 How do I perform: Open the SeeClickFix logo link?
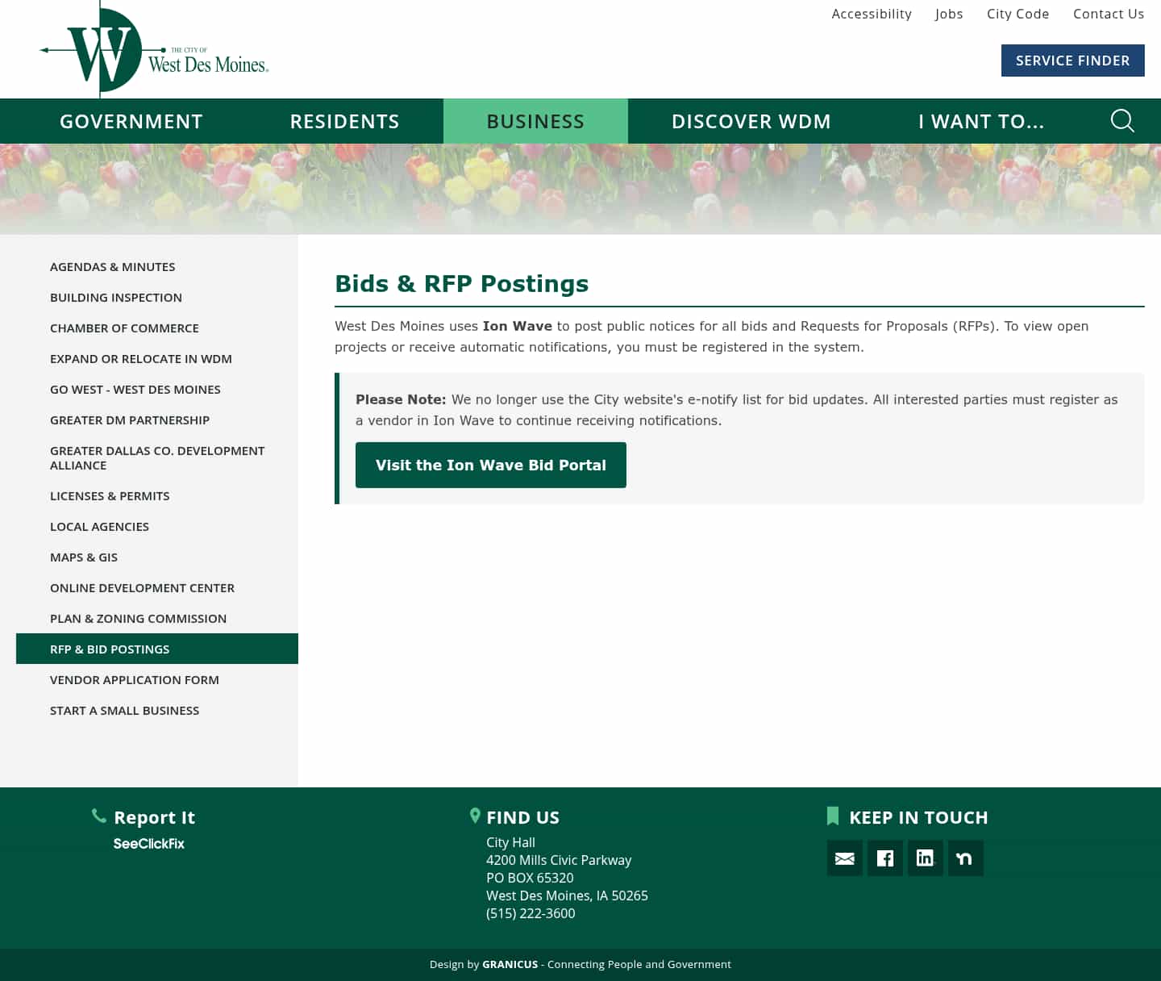point(148,844)
